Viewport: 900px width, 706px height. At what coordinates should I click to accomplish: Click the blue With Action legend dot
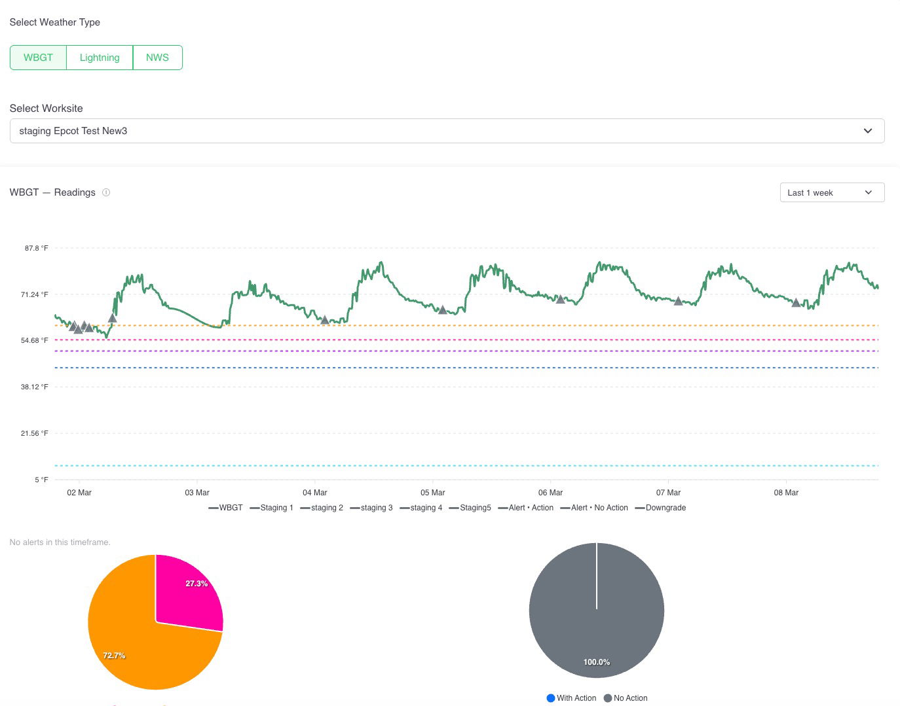click(x=551, y=698)
